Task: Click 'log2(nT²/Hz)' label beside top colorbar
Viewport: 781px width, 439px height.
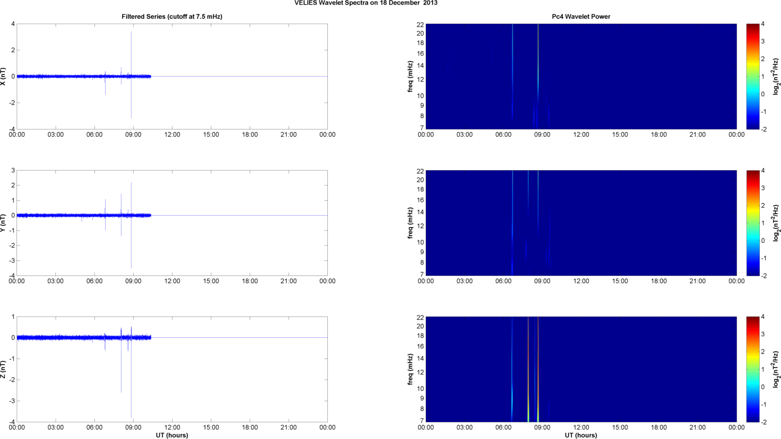Action: click(x=776, y=76)
